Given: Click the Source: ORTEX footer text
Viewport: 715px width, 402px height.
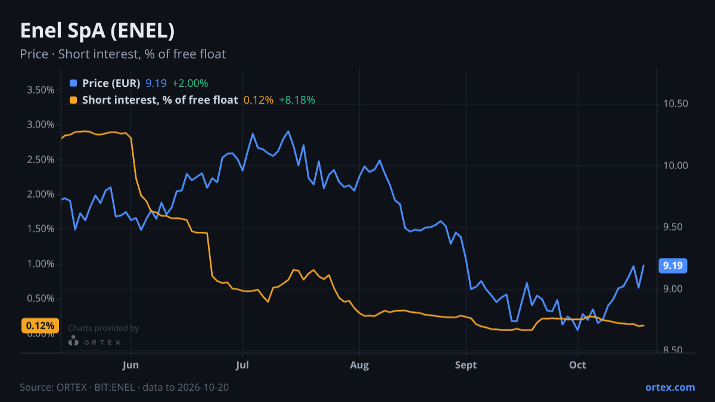Looking at the screenshot, I should click(x=125, y=387).
